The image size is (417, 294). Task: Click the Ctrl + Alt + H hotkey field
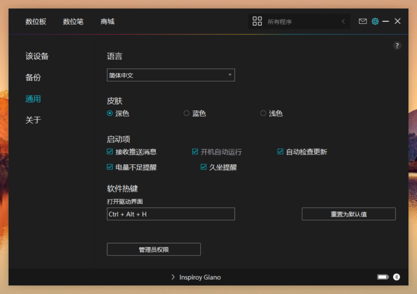pyautogui.click(x=171, y=214)
